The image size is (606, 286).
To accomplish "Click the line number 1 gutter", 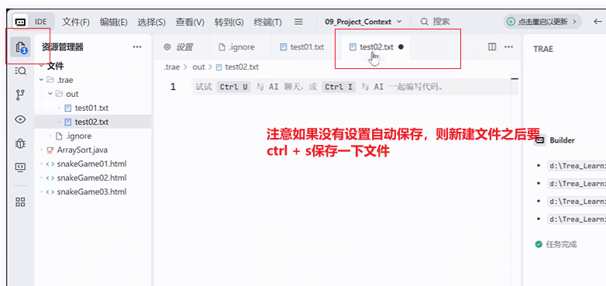I will point(173,87).
